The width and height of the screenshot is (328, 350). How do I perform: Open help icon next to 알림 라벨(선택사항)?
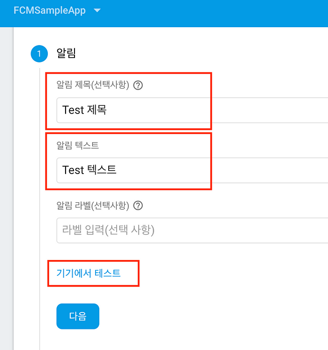coord(138,205)
